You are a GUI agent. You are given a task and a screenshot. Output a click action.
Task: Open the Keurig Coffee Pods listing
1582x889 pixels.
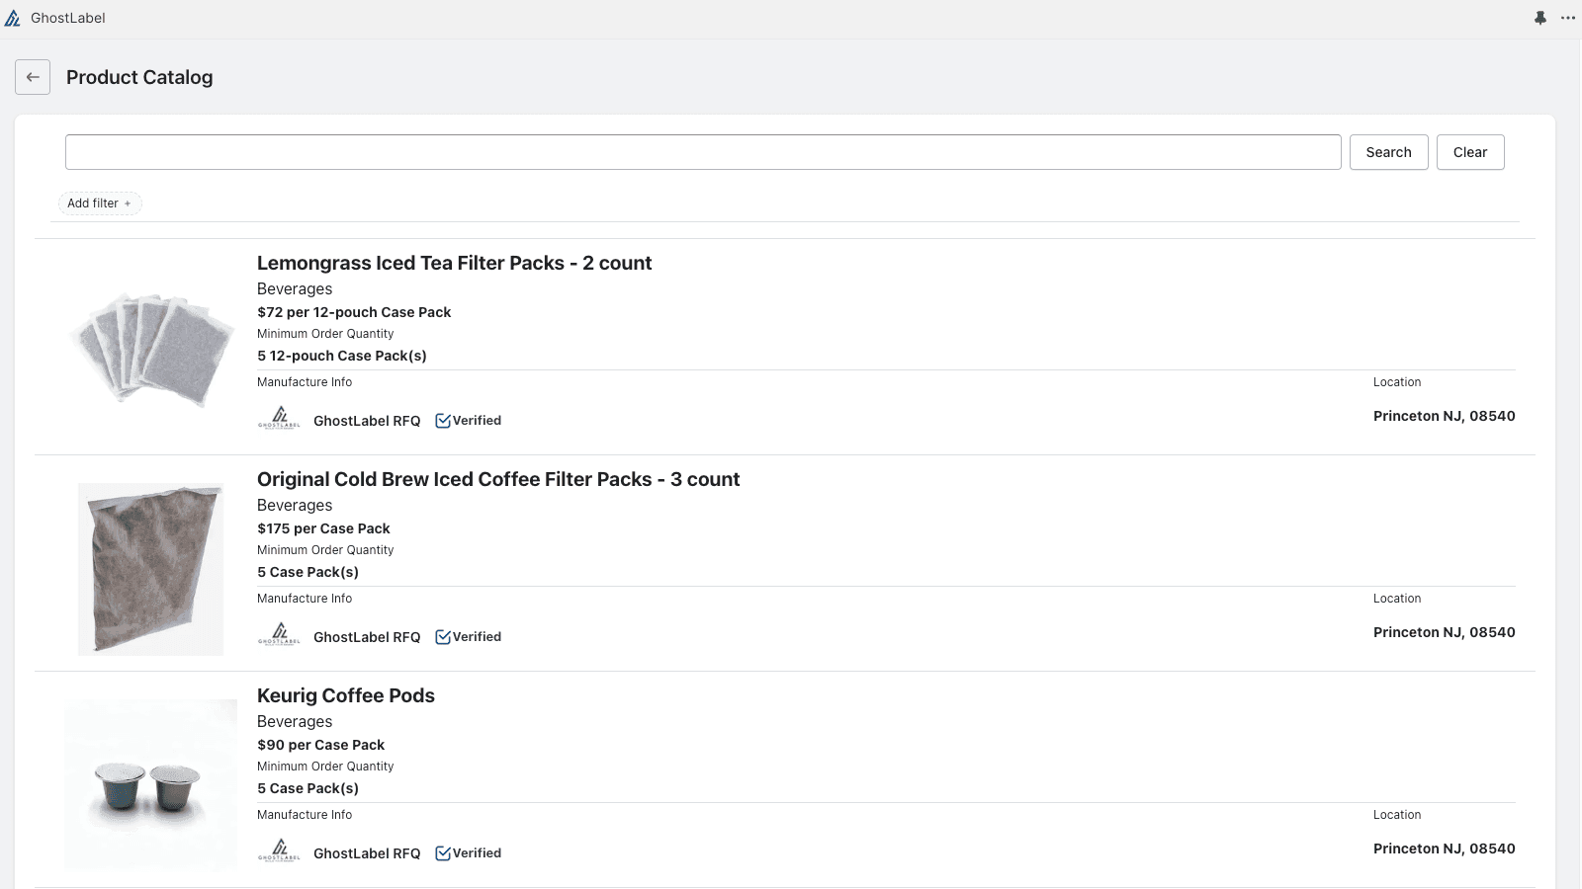coord(345,695)
